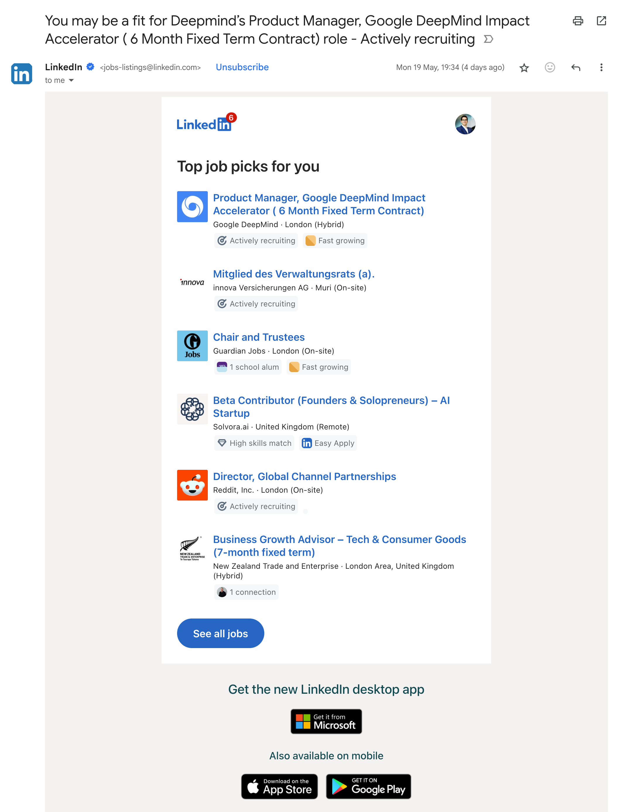Screen dimensions: 617x812
Task: Reply to the LinkedIn email
Action: click(575, 68)
